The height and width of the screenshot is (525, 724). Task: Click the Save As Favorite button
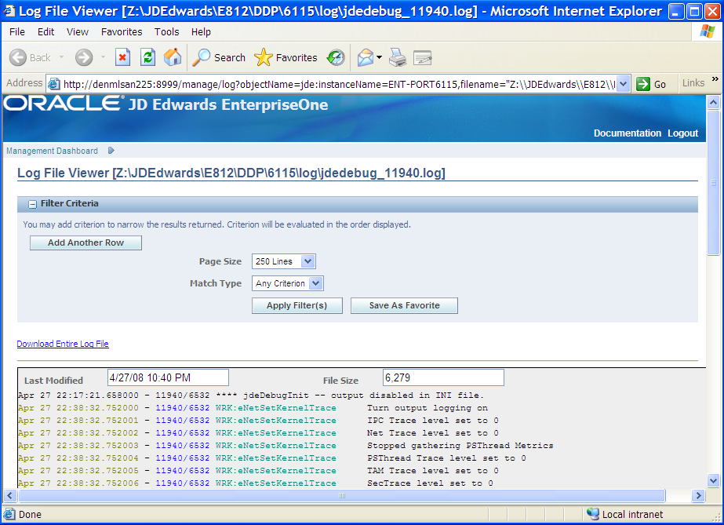(404, 306)
